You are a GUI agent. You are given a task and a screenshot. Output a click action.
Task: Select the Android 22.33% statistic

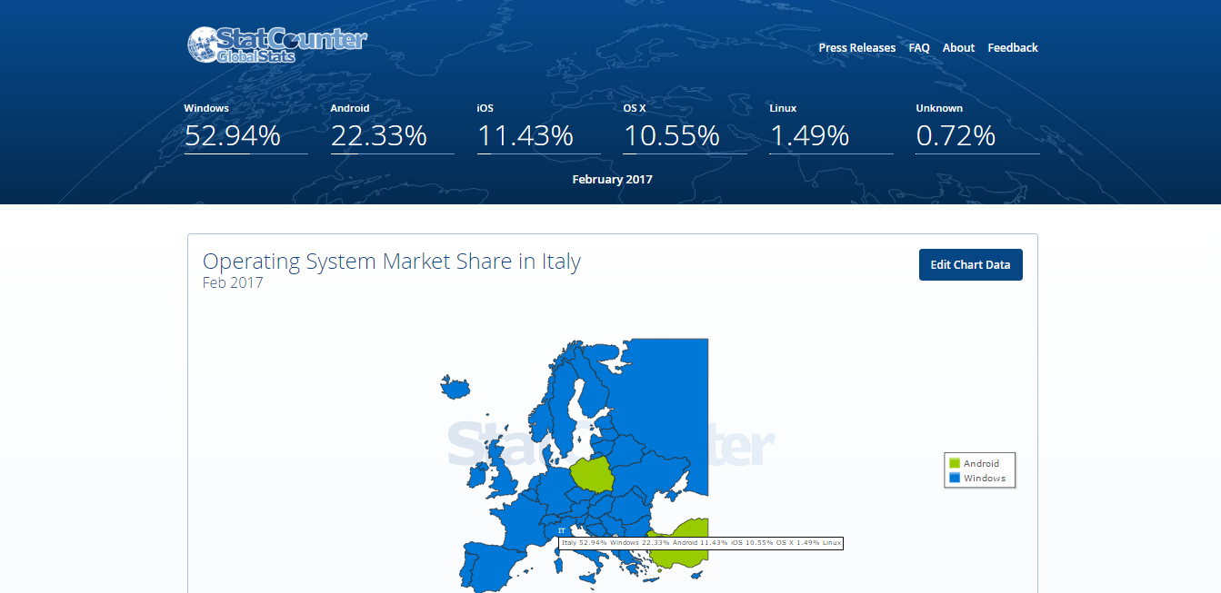pos(392,127)
